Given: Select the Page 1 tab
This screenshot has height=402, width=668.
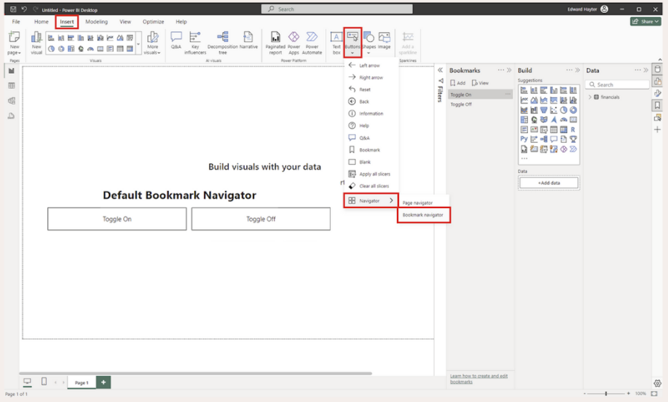Looking at the screenshot, I should tap(81, 383).
